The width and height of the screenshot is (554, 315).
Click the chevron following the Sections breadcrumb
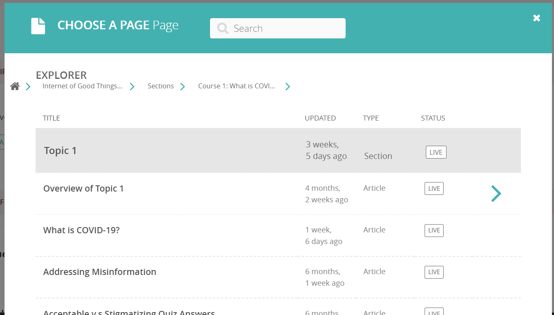point(182,86)
